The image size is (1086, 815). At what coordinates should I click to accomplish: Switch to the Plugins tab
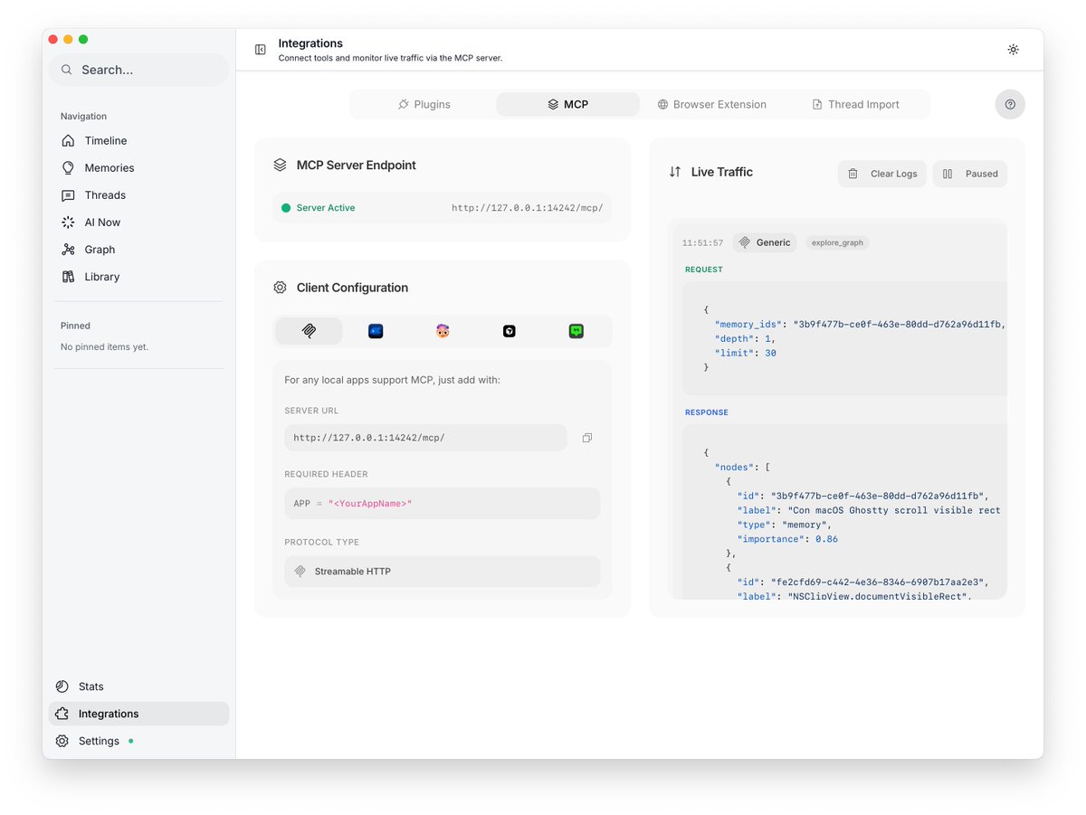424,104
